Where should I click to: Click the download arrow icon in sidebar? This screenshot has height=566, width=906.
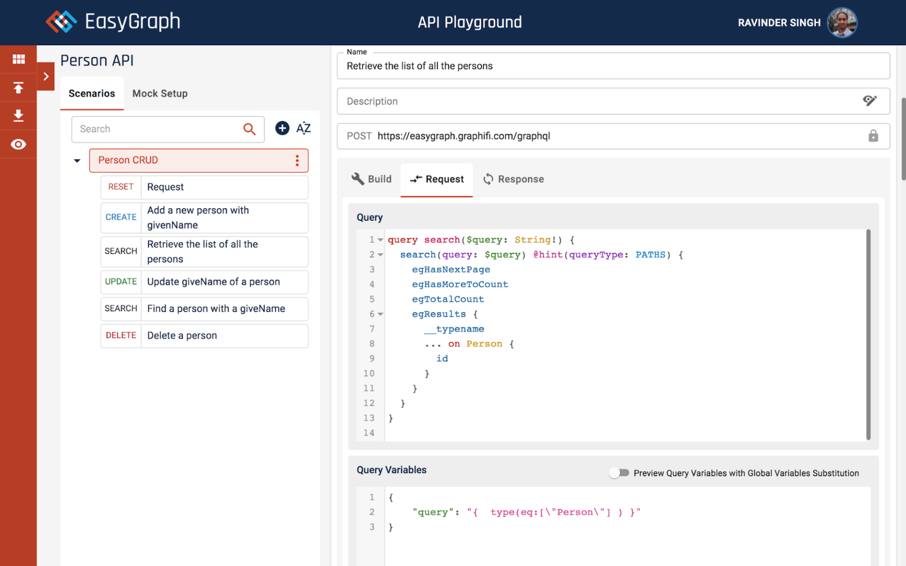pos(18,116)
